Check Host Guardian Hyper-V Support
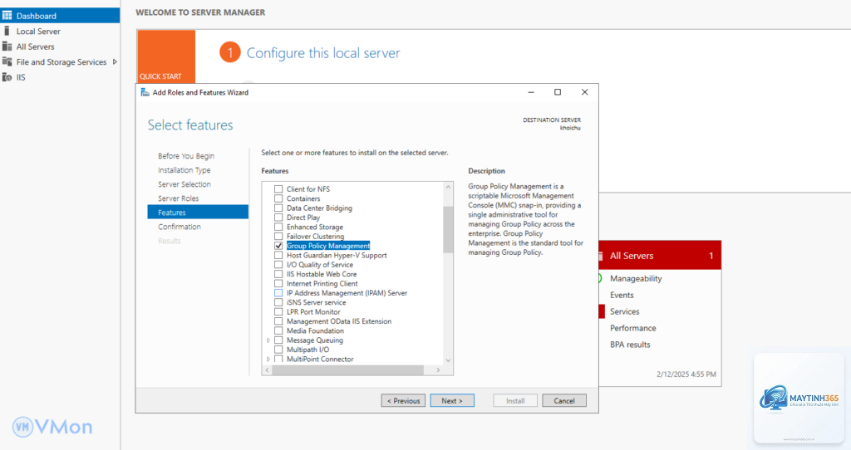The width and height of the screenshot is (851, 450). [x=278, y=256]
